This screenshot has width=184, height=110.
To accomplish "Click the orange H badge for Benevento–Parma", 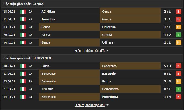I will click(178, 82).
